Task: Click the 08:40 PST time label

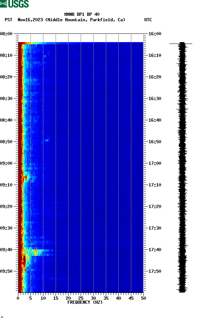Action: (6, 120)
